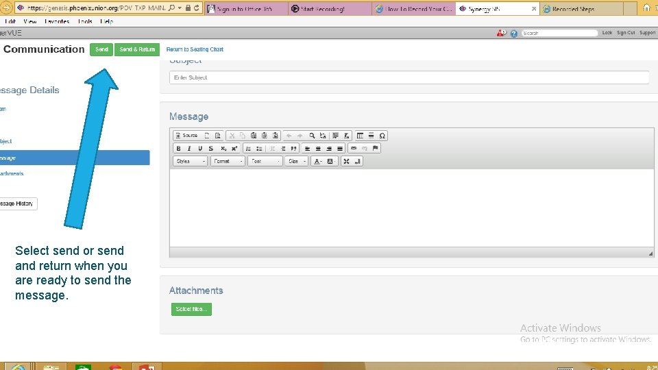Click the green Send button
Screen dimensions: 658x370
(x=101, y=49)
